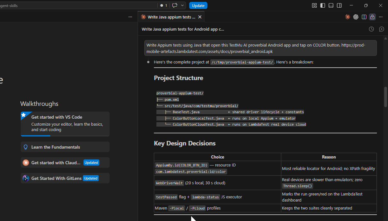
Task: Click the 'WebDriverWait' code text
Action: point(169,183)
